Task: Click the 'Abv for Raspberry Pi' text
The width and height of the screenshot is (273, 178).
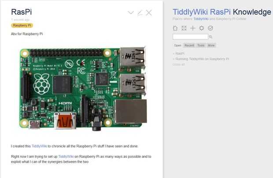Action: [x=27, y=34]
